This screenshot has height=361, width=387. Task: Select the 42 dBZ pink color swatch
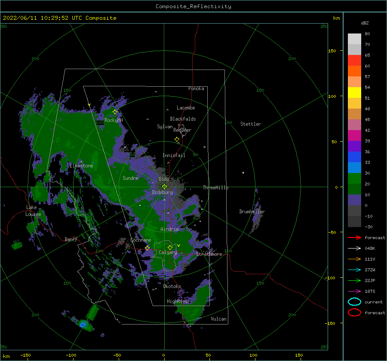tap(354, 124)
